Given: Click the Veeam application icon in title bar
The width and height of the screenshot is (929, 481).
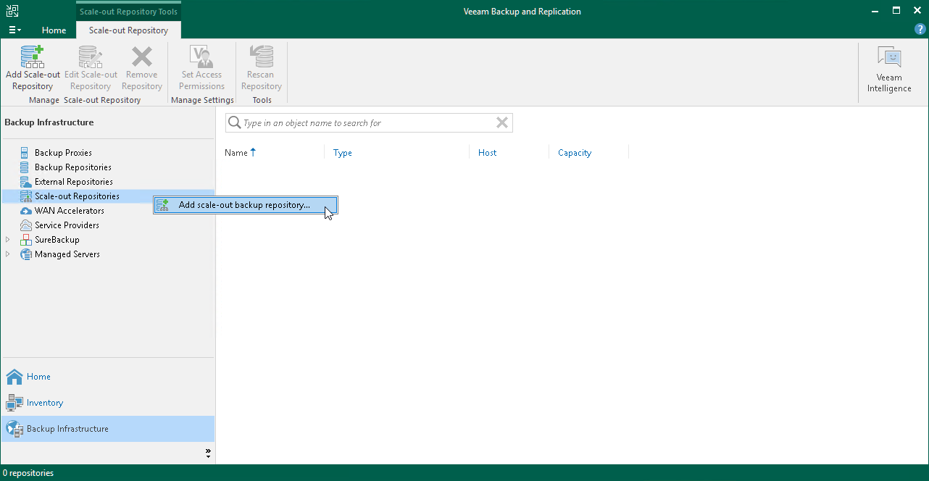Looking at the screenshot, I should 12,11.
